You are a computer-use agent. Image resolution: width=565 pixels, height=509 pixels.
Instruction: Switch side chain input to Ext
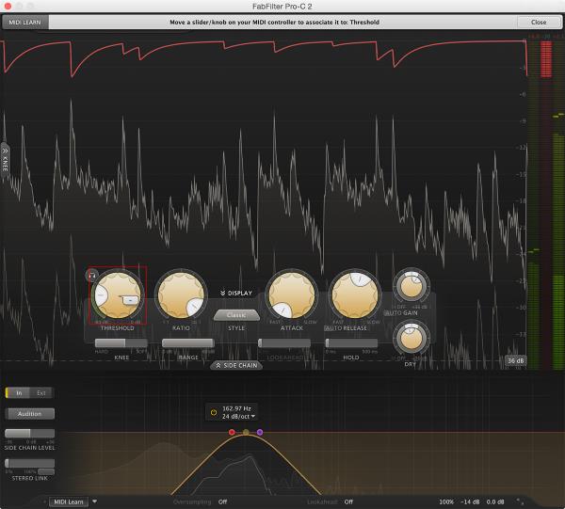click(x=39, y=392)
